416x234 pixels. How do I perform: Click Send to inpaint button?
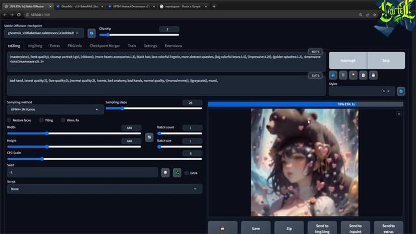[x=356, y=228]
